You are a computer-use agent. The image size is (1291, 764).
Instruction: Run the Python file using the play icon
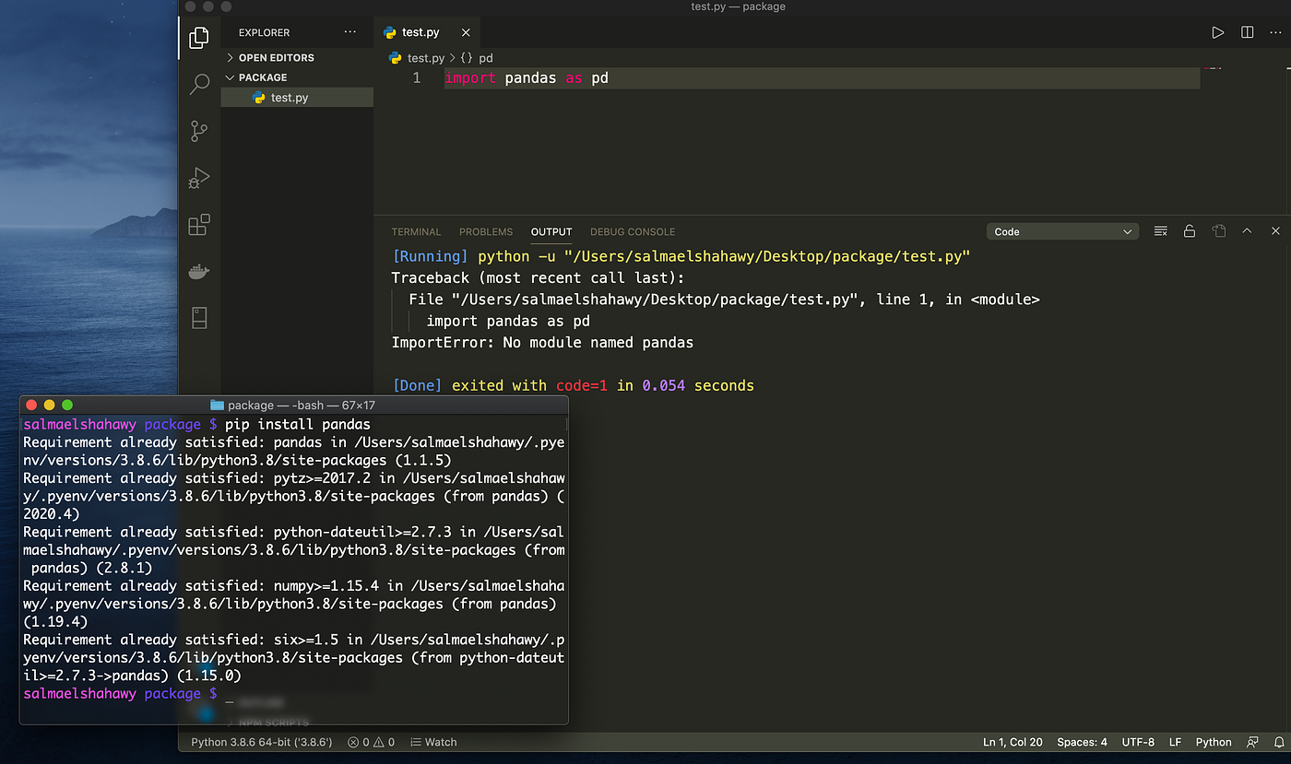point(1217,30)
